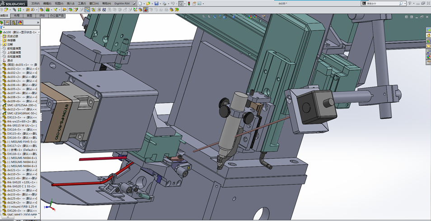
Task: Activate the Select cursor tool
Action: click(x=181, y=4)
